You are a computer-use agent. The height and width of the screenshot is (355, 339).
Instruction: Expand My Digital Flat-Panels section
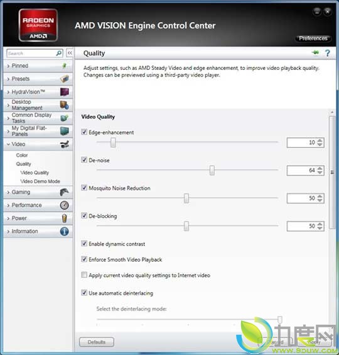point(8,132)
